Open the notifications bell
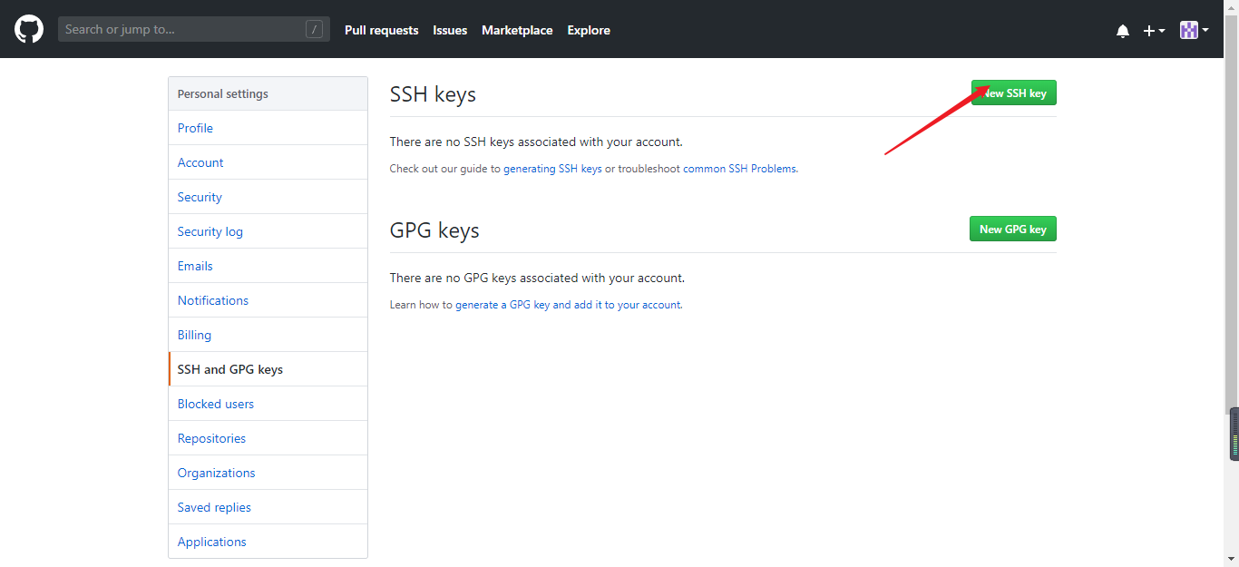 coord(1123,31)
